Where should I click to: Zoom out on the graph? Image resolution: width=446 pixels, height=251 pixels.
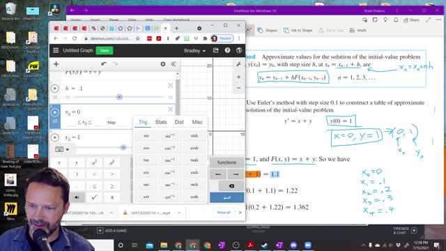(x=238, y=88)
